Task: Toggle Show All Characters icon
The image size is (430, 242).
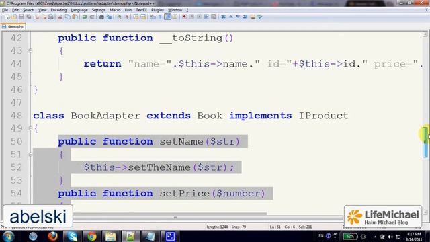Action: [x=160, y=17]
